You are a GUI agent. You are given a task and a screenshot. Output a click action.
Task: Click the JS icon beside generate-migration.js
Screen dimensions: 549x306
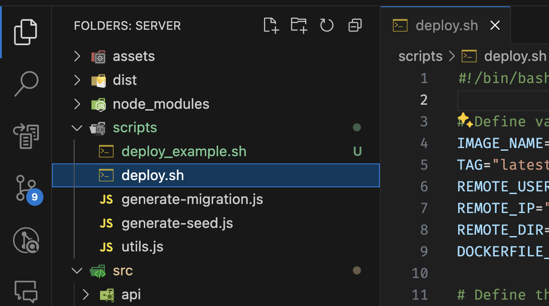[106, 199]
